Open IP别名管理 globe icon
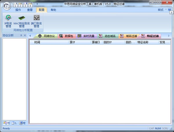Screen dimensions: 174x132 pyautogui.click(x=8, y=21)
